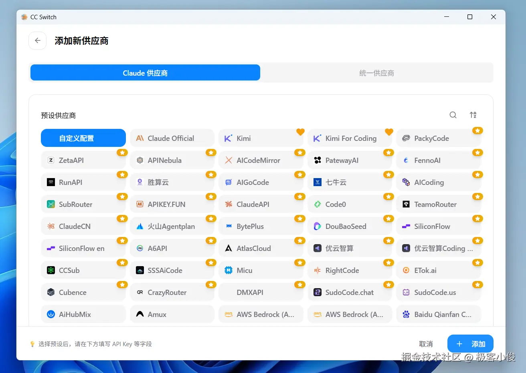Choose the AtlasCloud provider preset
The height and width of the screenshot is (373, 526).
(x=261, y=248)
